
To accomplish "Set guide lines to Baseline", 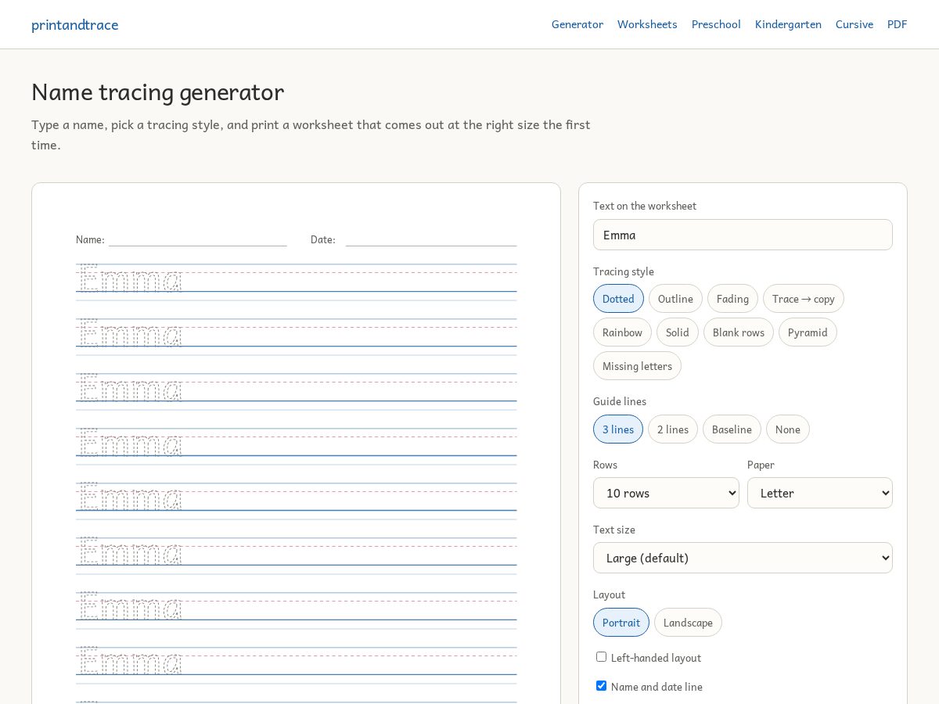I will 732,429.
